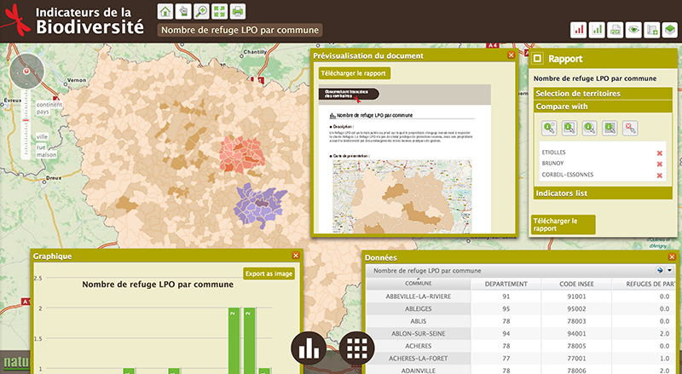Select the point selection tool in Compare with
Image resolution: width=682 pixels, height=374 pixels.
tap(549, 128)
